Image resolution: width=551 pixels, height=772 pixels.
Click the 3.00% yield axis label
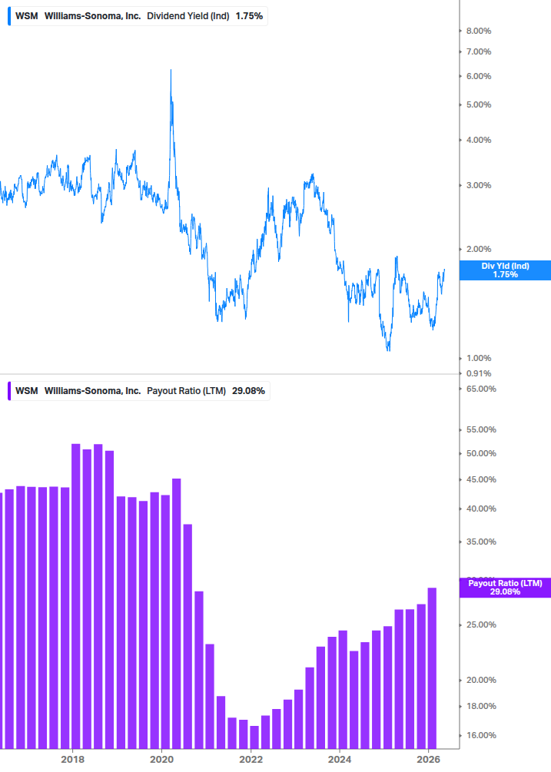pos(479,186)
